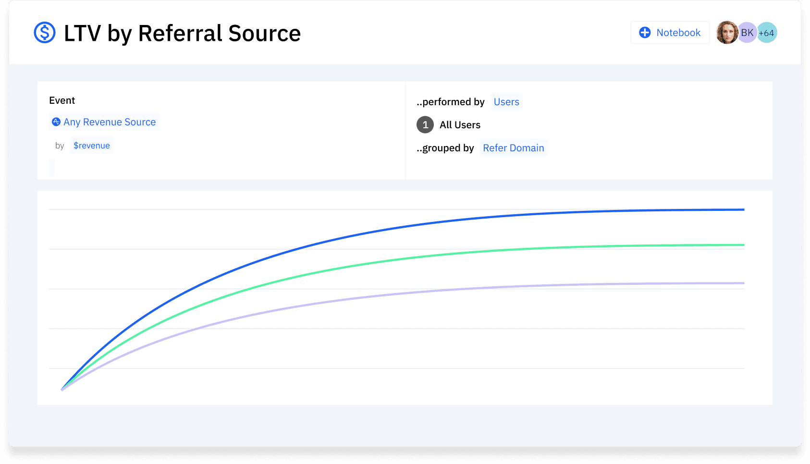Image resolution: width=810 pixels, height=464 pixels.
Task: Click the waveform event icon before Any Revenue Source
Action: 56,122
